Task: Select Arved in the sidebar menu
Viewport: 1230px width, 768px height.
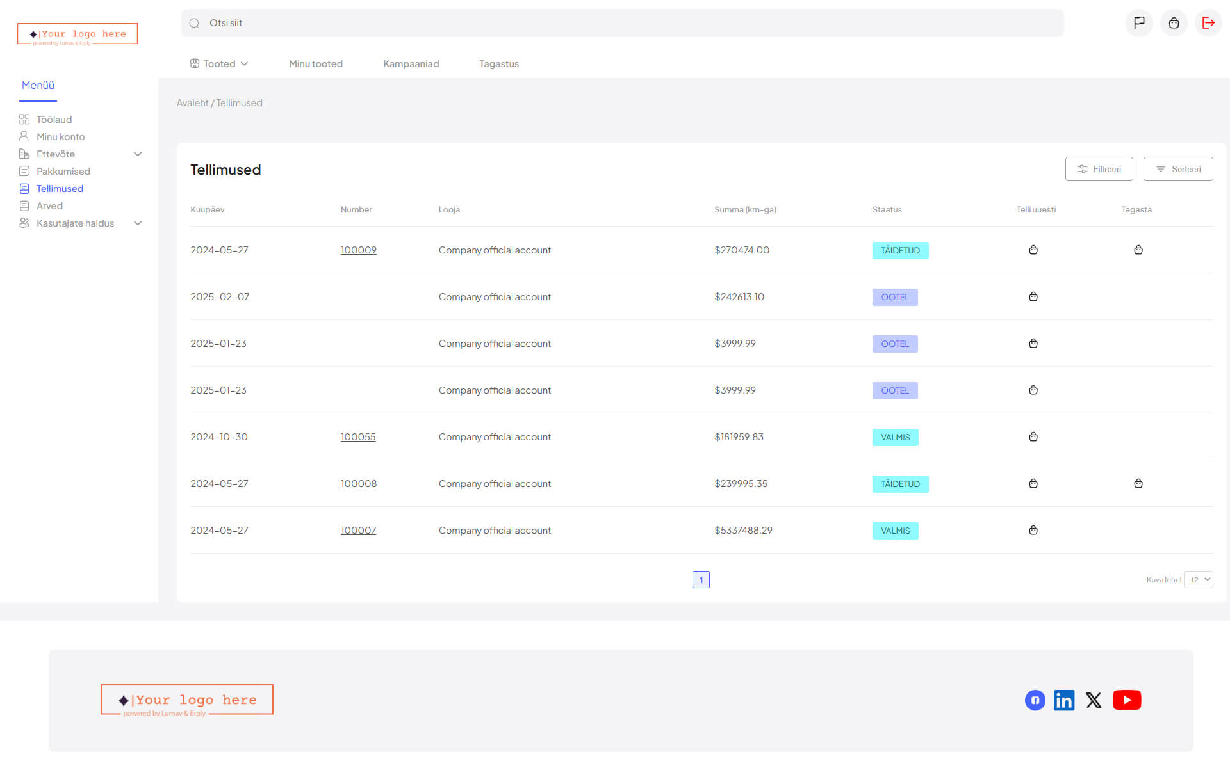Action: 49,206
